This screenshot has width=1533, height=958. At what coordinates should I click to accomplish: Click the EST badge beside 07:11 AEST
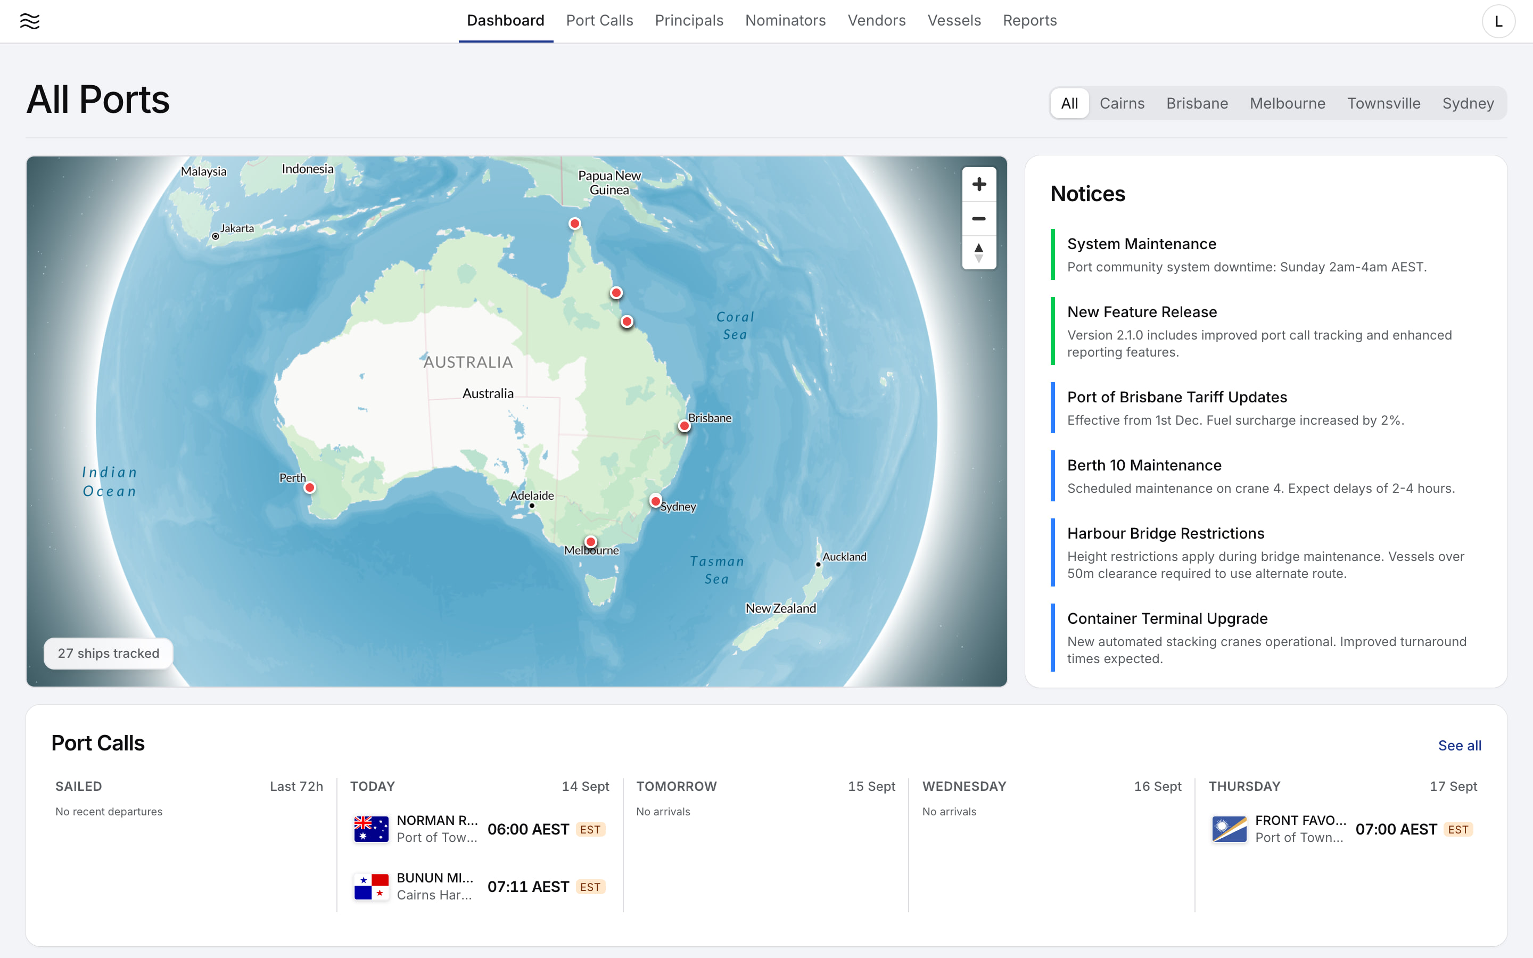click(x=590, y=887)
